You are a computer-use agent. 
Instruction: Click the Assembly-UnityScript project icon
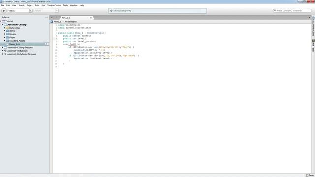[x=5, y=51]
